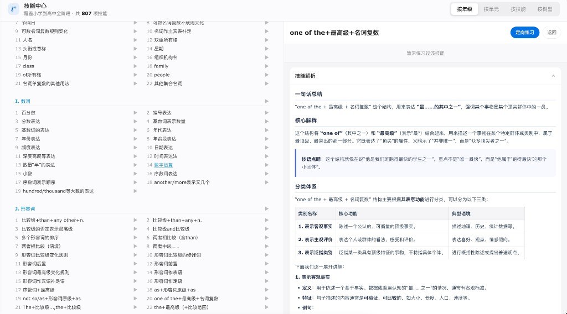Open arrow next to 编号表达
Viewport: 567px width, 314px height.
click(267, 113)
